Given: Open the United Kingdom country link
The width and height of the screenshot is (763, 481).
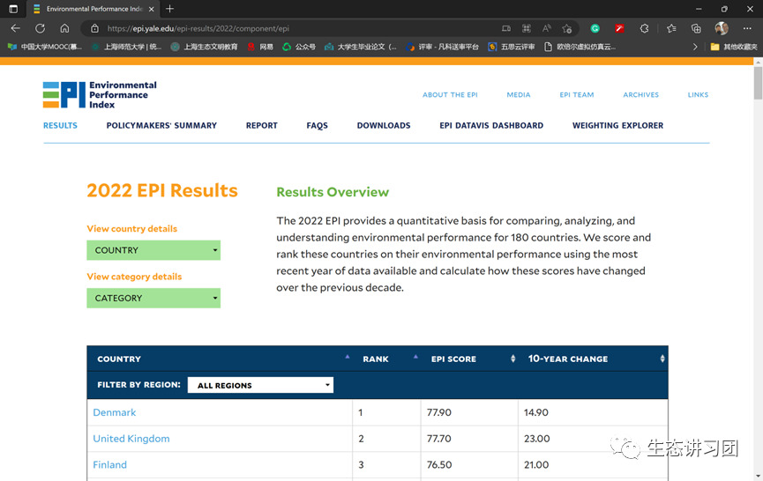Looking at the screenshot, I should point(131,439).
